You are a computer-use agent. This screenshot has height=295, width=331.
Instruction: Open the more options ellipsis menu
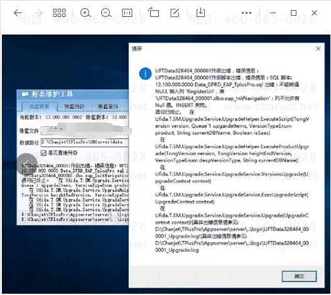[x=247, y=13]
